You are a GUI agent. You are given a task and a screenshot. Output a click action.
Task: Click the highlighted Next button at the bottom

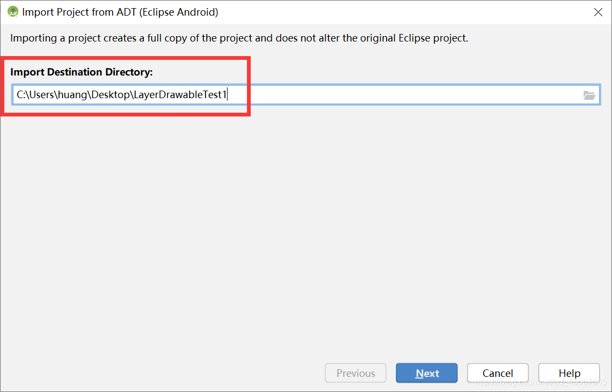click(427, 373)
